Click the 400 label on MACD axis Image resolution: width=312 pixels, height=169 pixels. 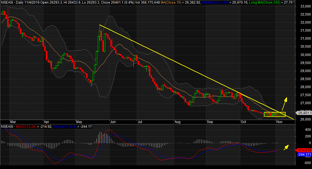(308, 130)
